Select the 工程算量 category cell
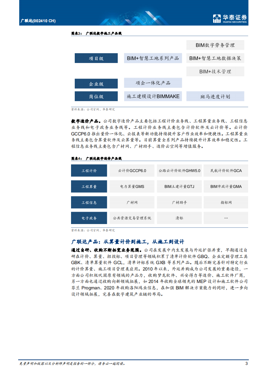 click(x=89, y=186)
